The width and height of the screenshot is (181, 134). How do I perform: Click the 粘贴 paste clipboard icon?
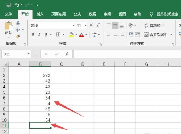(x=9, y=26)
